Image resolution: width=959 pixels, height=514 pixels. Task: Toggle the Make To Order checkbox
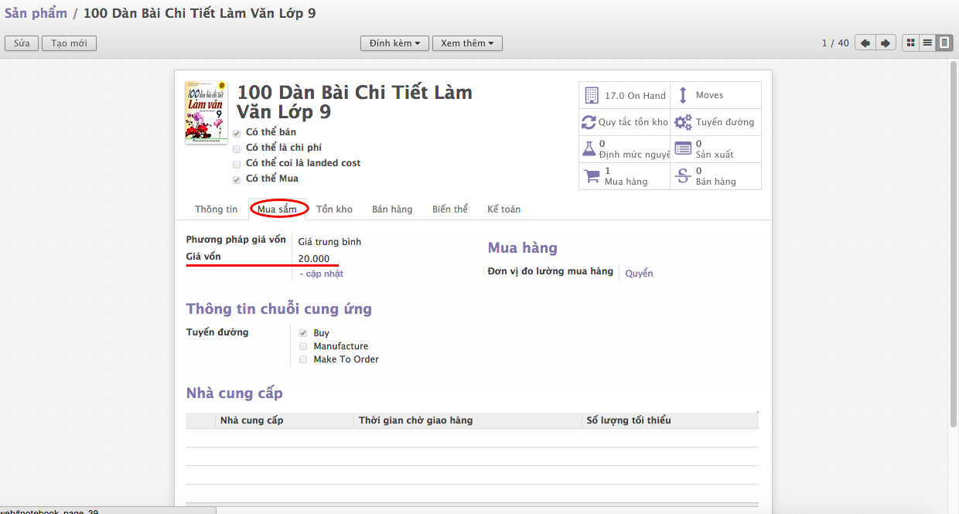[303, 359]
